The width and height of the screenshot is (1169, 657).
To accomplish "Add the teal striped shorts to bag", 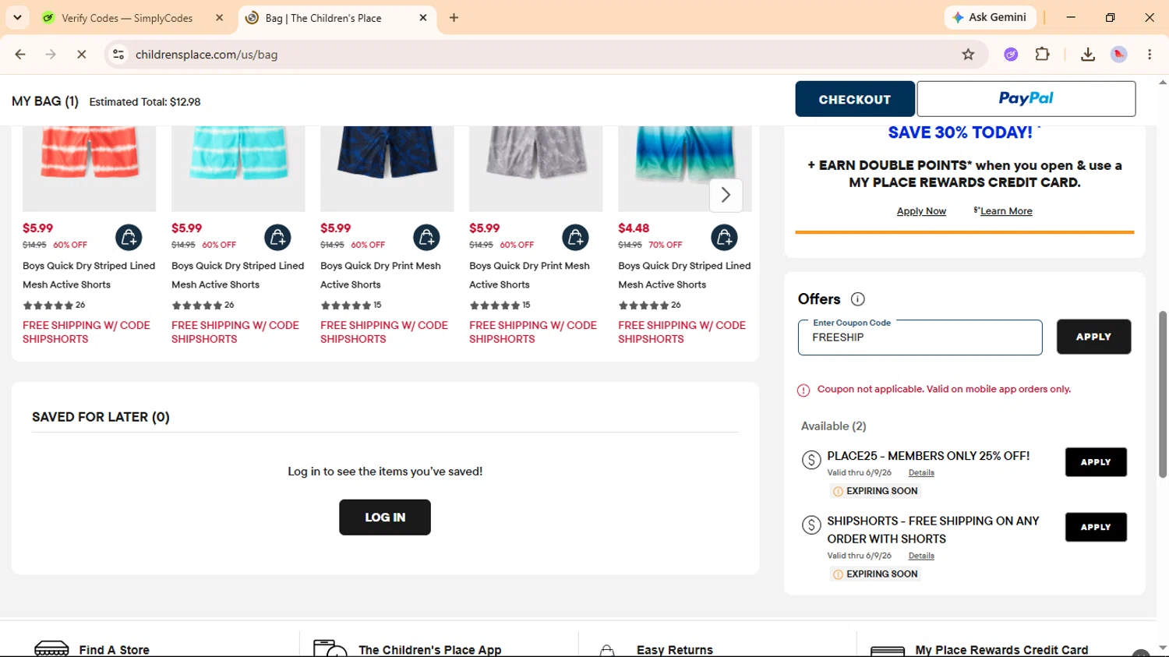I will tap(277, 238).
